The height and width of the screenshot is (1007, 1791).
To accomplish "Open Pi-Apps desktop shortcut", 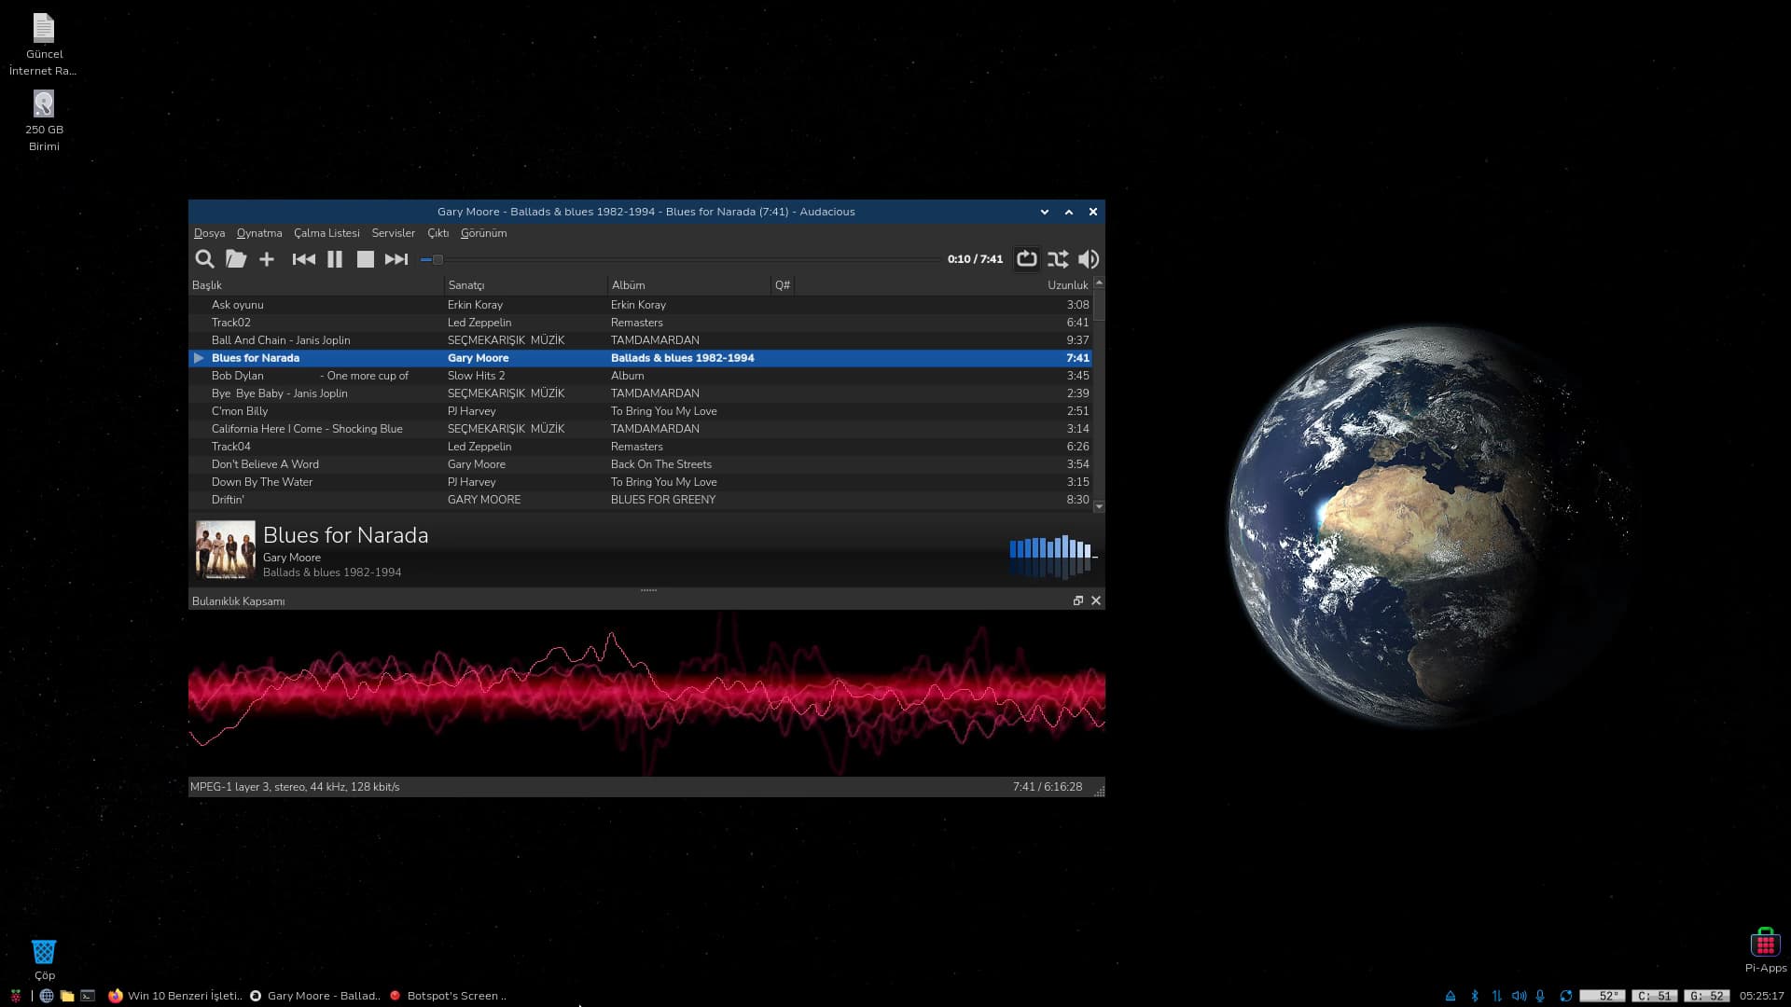I will (1765, 945).
